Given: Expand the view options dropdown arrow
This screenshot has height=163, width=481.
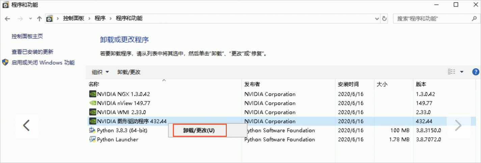Looking at the screenshot, I should point(462,72).
